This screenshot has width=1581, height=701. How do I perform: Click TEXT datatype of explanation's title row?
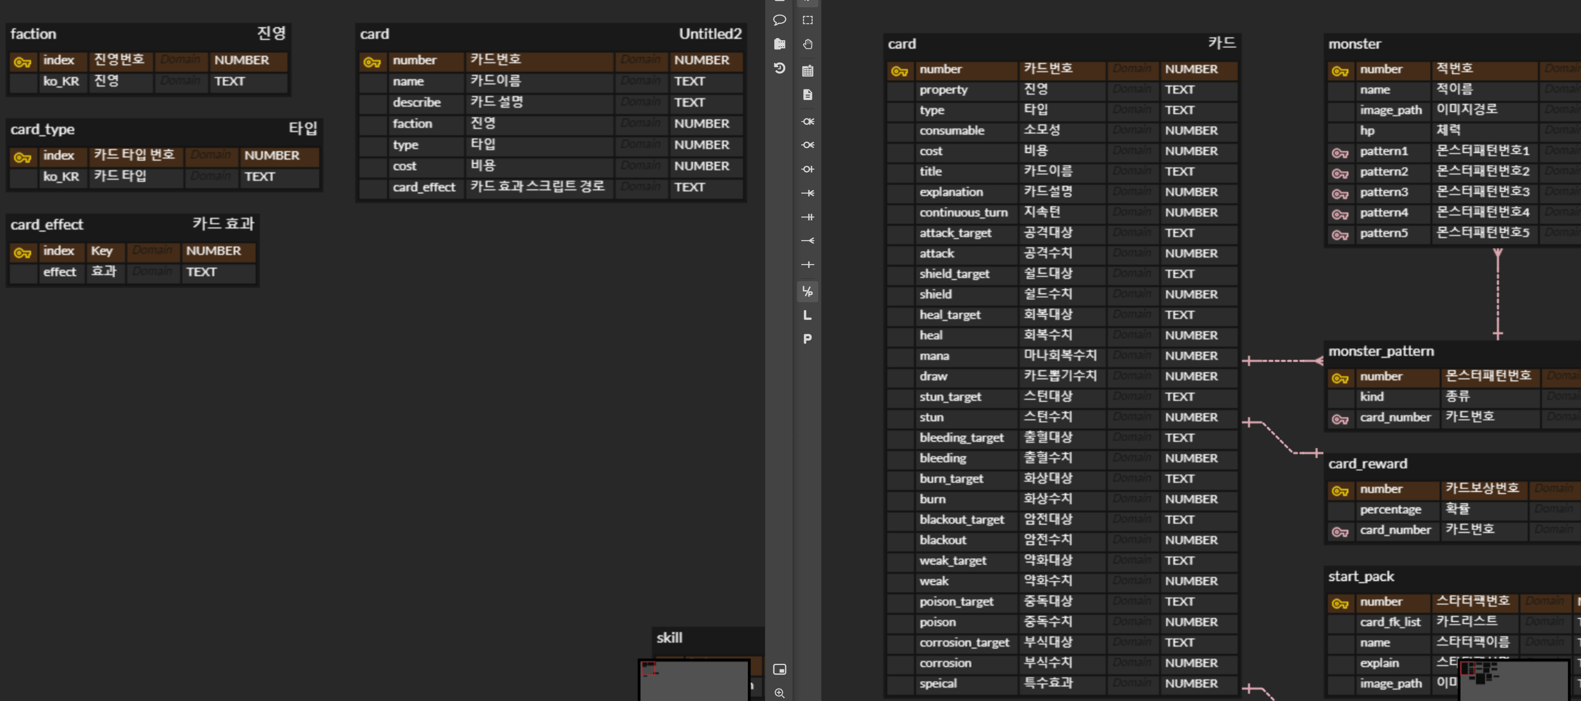click(1179, 172)
